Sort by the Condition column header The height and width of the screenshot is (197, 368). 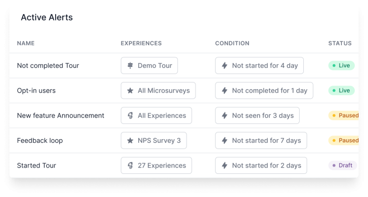point(232,43)
